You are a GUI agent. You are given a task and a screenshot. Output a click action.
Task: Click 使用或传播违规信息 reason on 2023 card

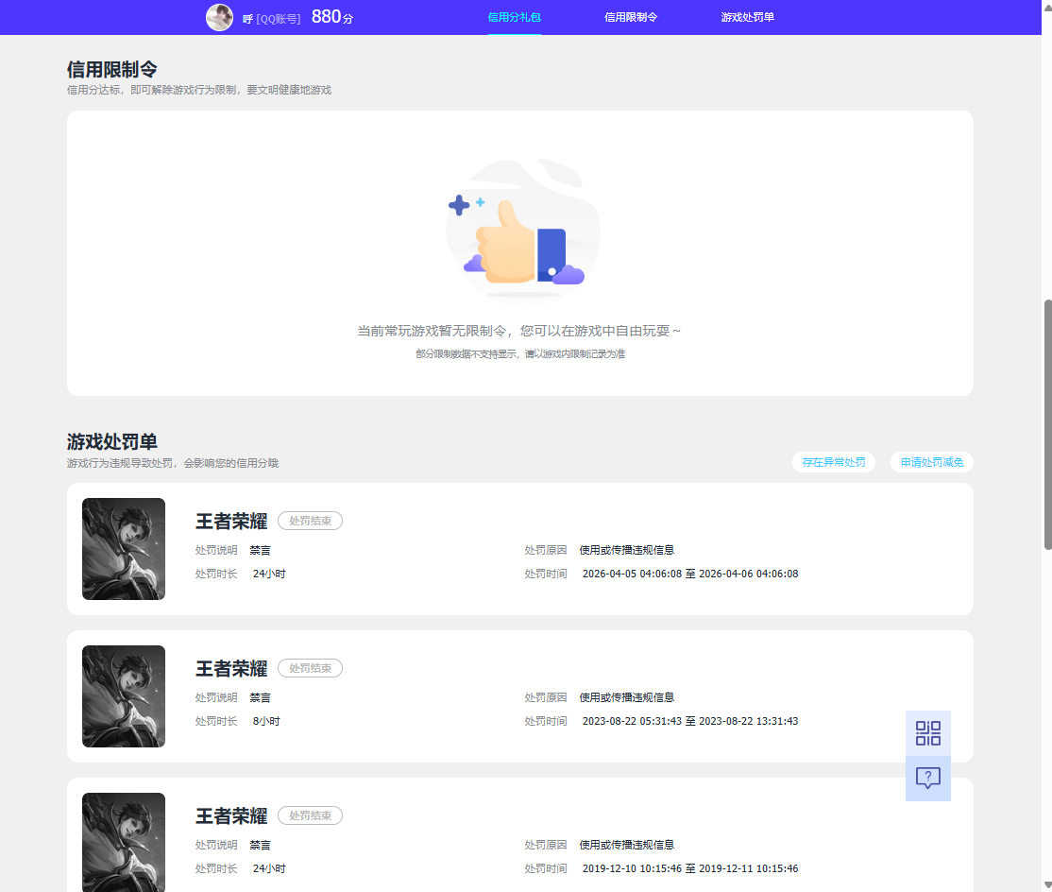click(x=627, y=697)
